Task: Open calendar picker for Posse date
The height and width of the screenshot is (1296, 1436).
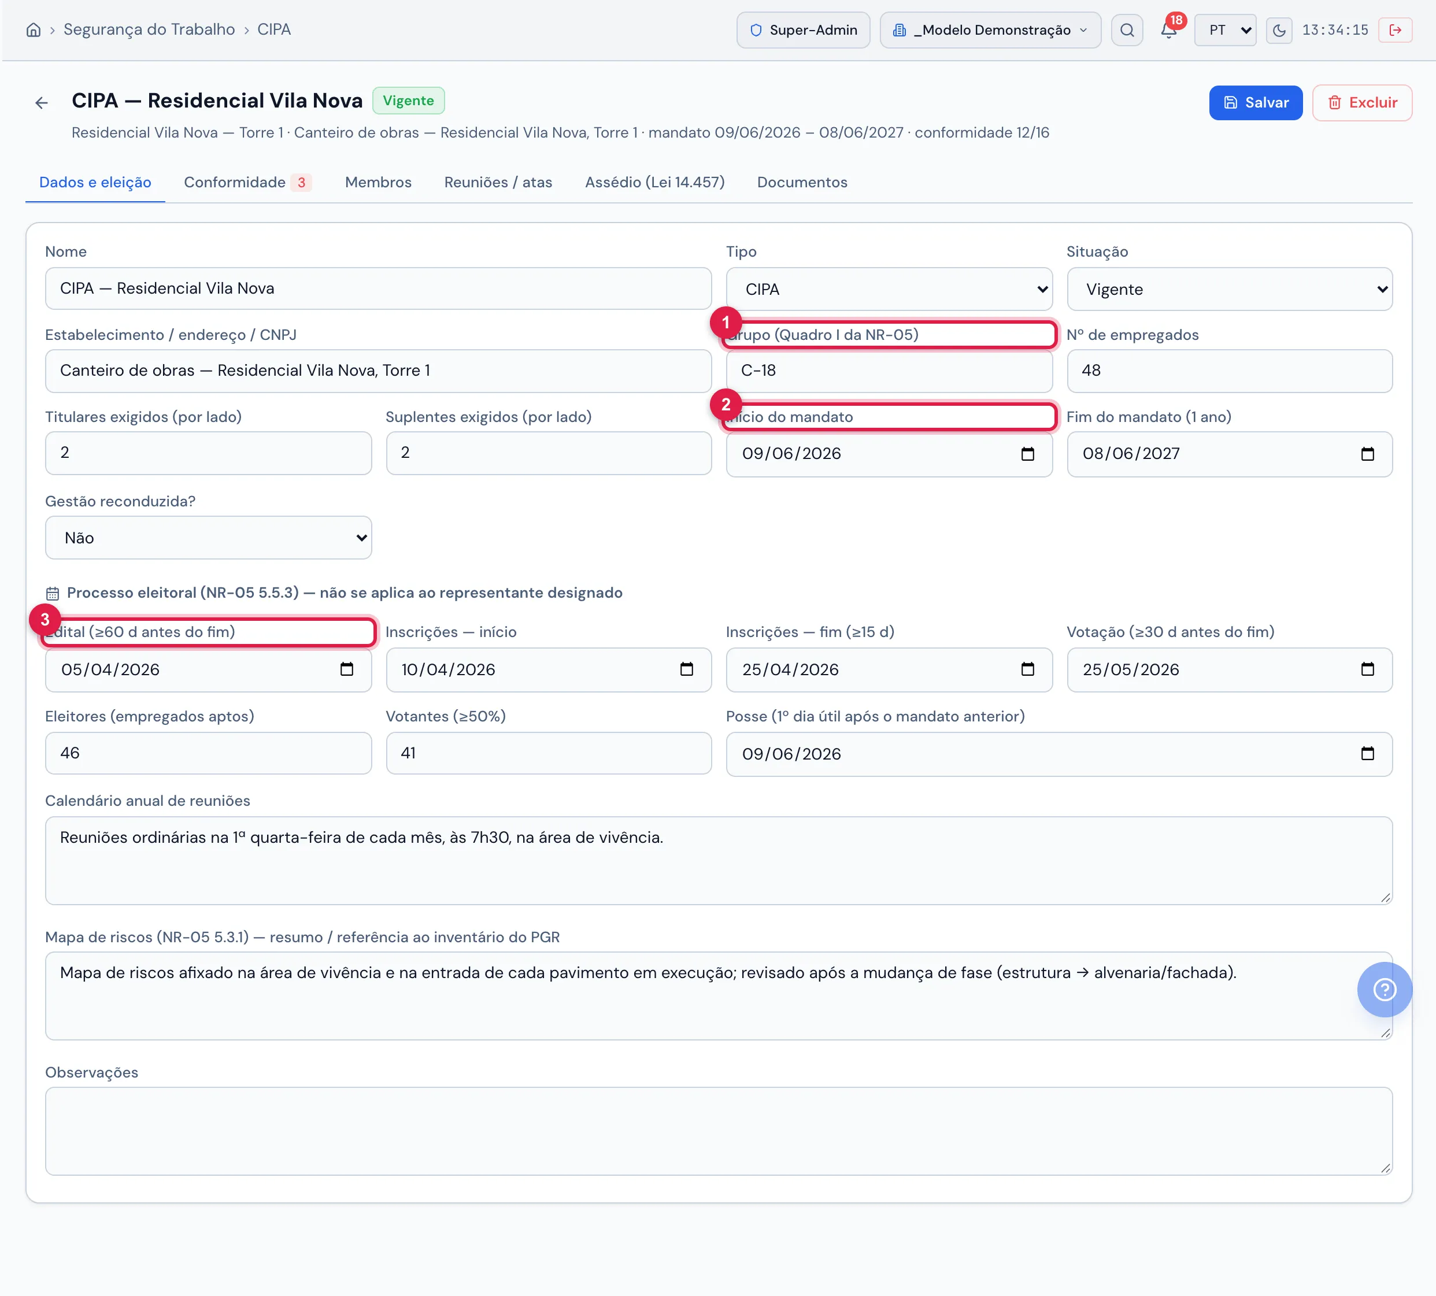Action: (x=1367, y=753)
